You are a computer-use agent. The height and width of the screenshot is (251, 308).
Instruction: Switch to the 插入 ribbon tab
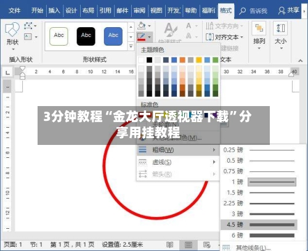[x=54, y=10]
